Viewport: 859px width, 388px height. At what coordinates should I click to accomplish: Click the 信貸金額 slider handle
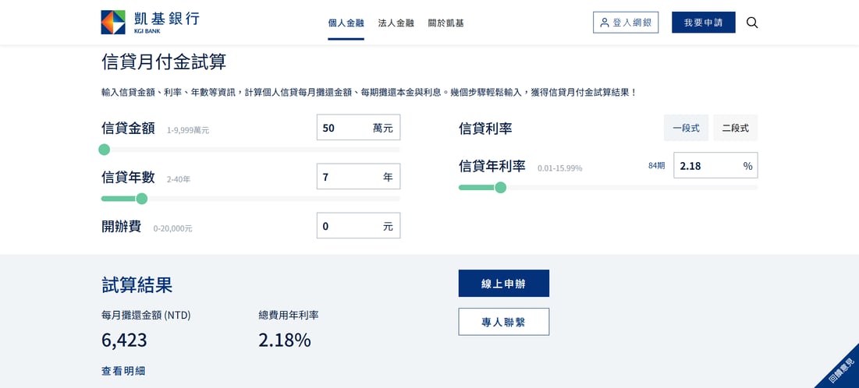tap(104, 150)
